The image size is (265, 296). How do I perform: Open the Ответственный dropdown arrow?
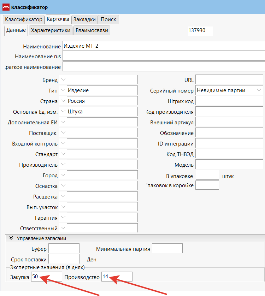63,228
